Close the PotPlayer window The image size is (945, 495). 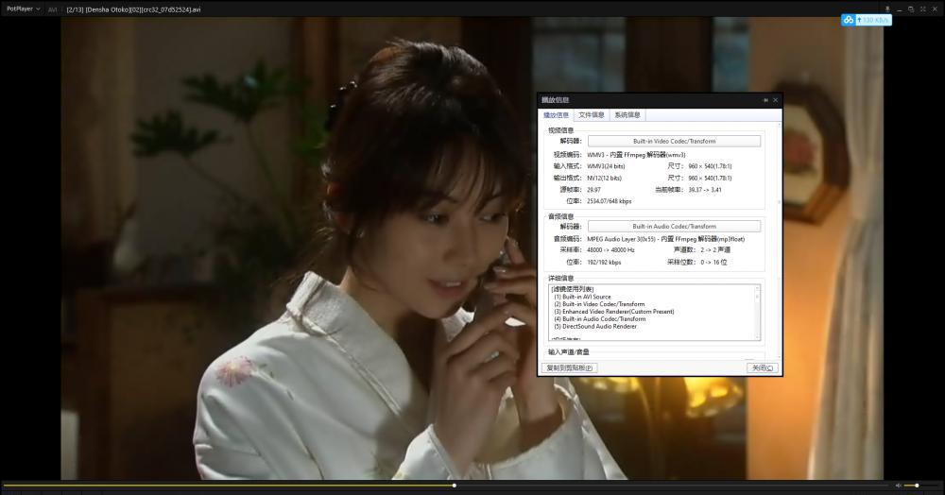pos(935,9)
